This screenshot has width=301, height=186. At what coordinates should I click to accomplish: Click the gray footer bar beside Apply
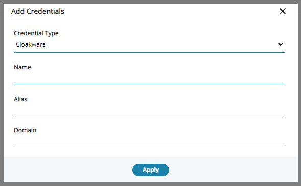[x=230, y=170]
